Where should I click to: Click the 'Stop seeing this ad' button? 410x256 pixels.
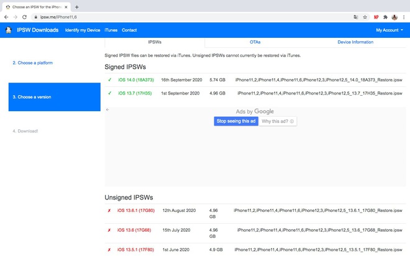[x=236, y=121]
